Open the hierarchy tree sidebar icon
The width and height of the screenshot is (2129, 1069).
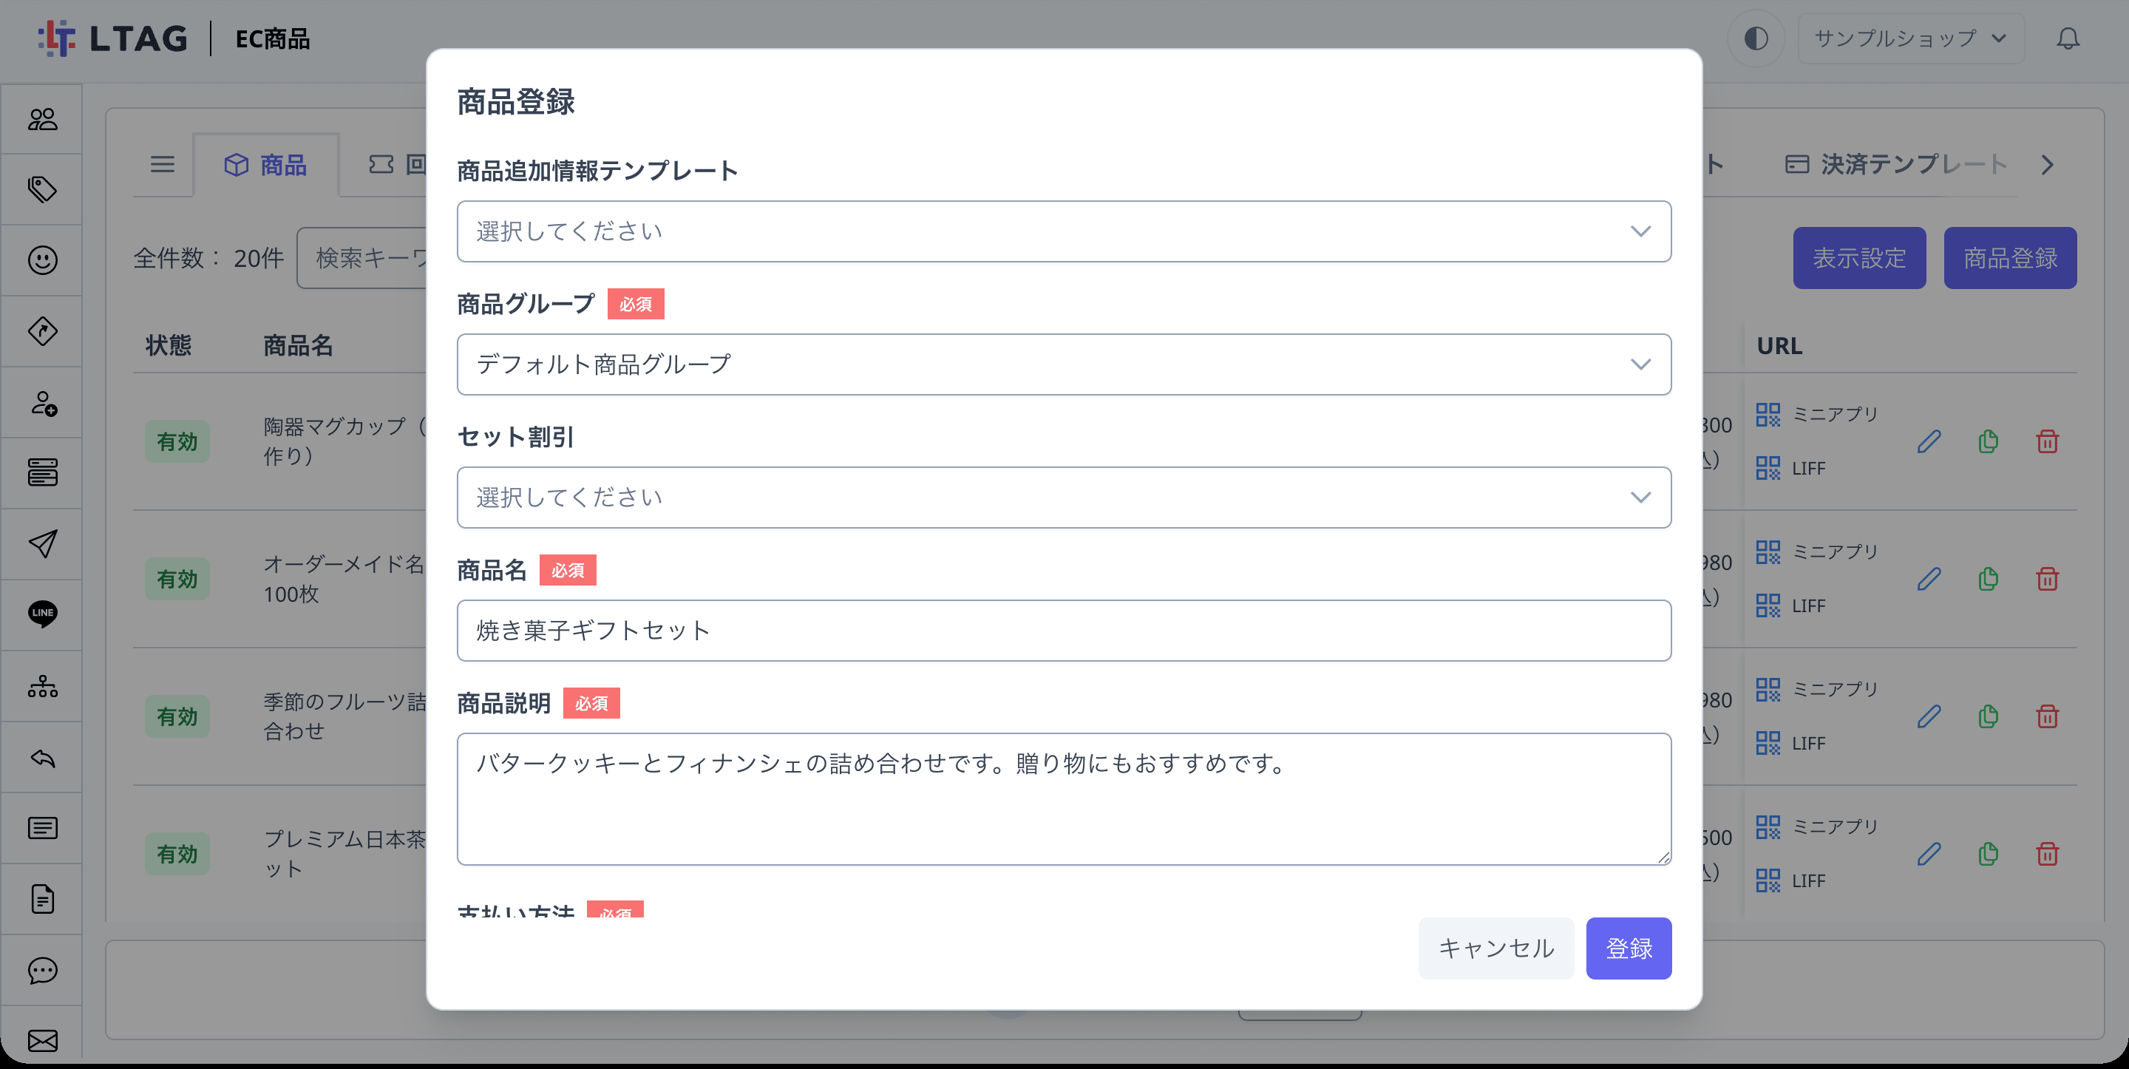[42, 686]
